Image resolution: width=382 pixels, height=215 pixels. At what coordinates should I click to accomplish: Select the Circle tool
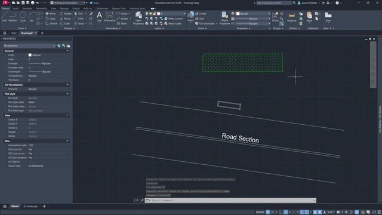(23, 17)
